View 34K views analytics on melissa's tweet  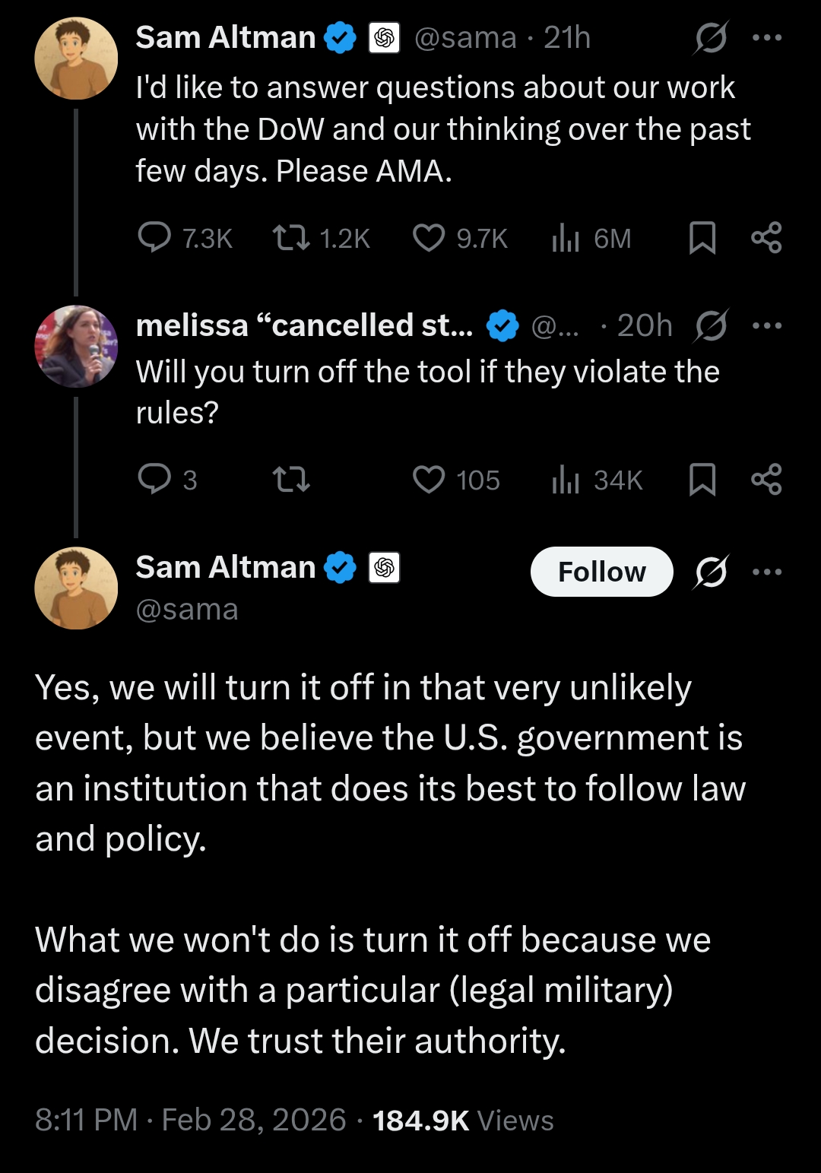pyautogui.click(x=566, y=480)
